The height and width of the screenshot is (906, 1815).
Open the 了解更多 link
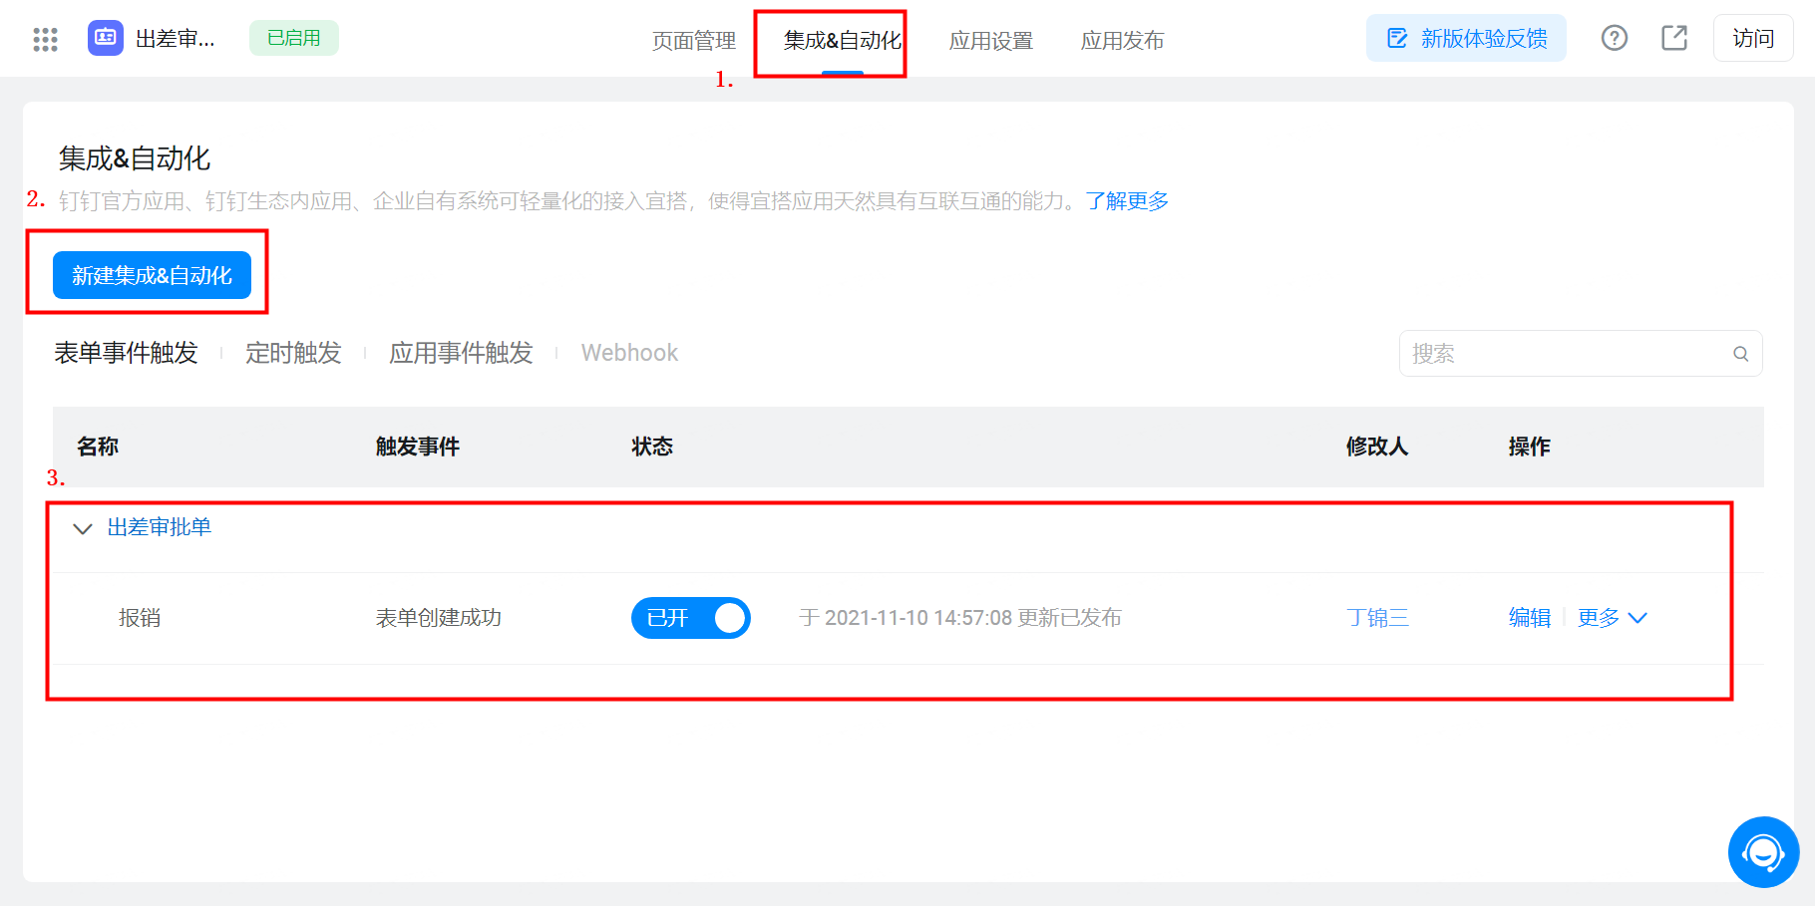coord(1127,201)
